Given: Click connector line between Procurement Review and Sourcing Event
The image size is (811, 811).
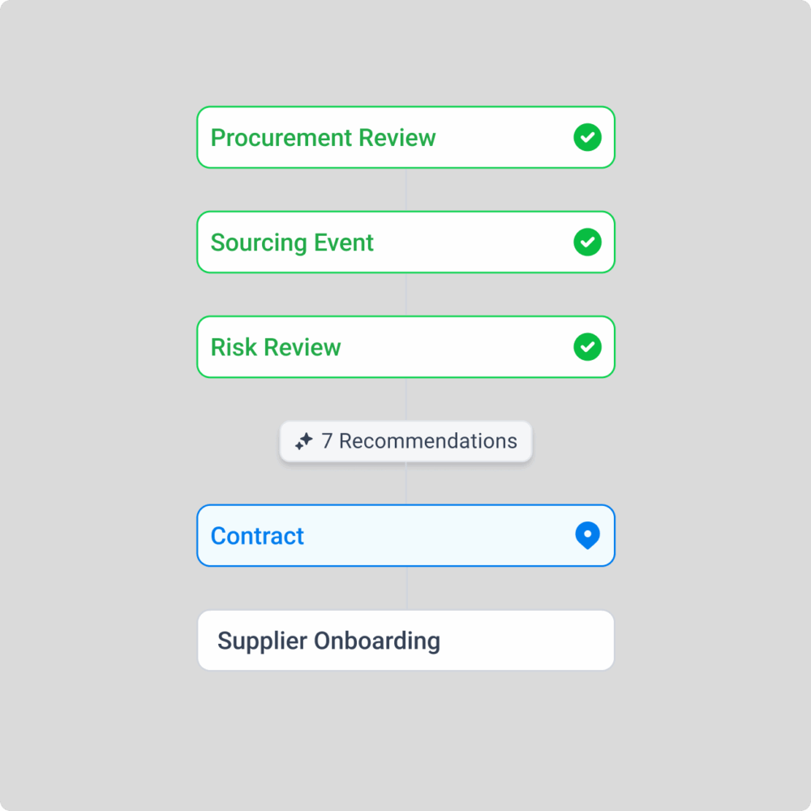Looking at the screenshot, I should tap(405, 190).
